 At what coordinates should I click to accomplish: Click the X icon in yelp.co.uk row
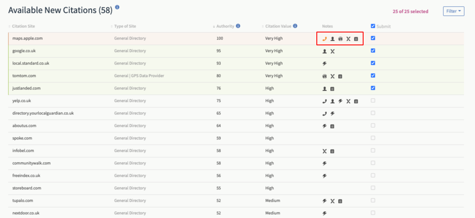click(x=348, y=101)
